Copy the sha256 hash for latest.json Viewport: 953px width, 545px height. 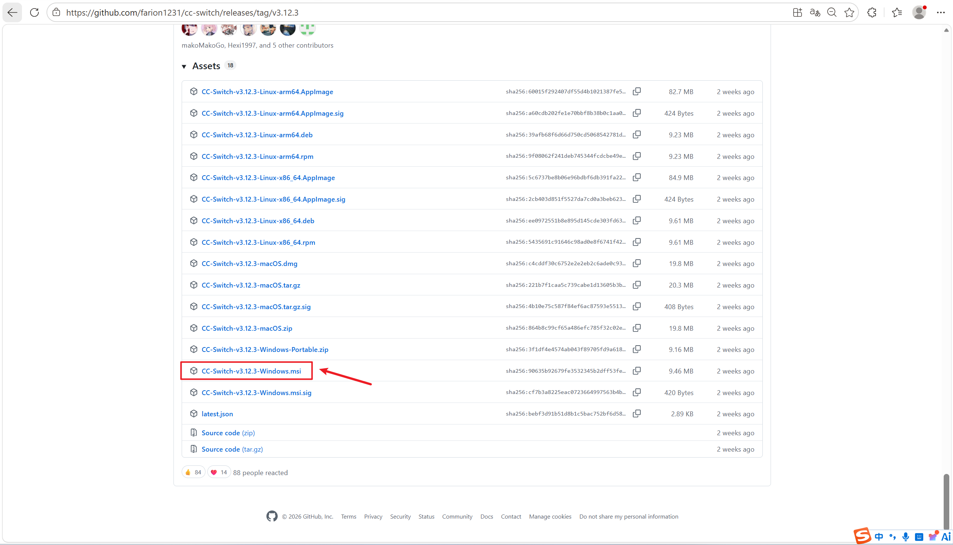click(x=637, y=413)
